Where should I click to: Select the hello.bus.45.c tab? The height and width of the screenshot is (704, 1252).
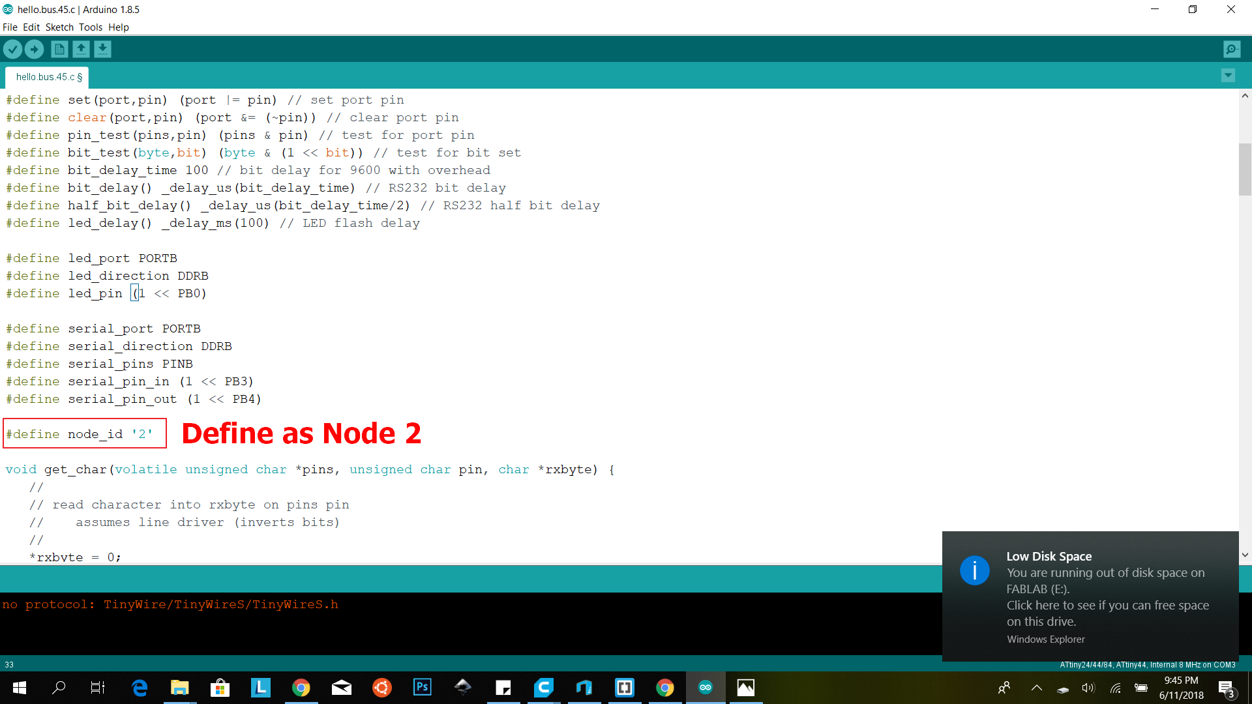click(48, 77)
